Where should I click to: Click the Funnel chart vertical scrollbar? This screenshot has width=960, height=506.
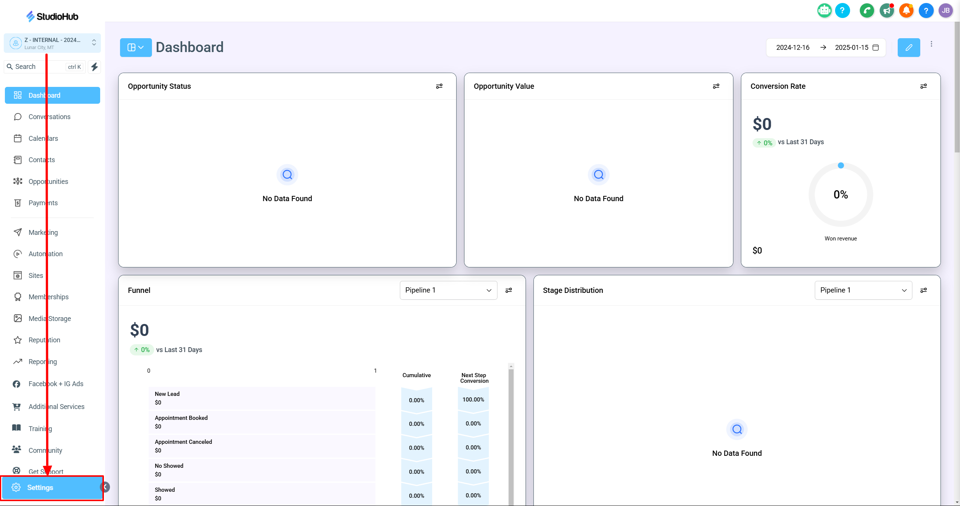tap(511, 431)
